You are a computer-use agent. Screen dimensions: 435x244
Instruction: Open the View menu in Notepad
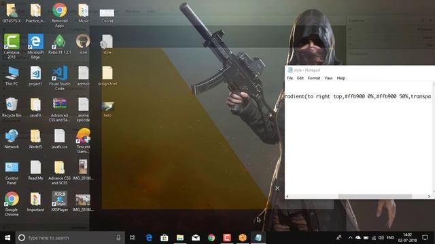click(328, 79)
